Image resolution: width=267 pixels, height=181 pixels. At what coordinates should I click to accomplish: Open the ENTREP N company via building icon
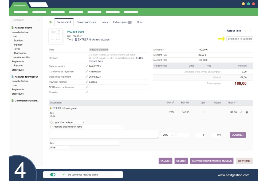pos(76,39)
